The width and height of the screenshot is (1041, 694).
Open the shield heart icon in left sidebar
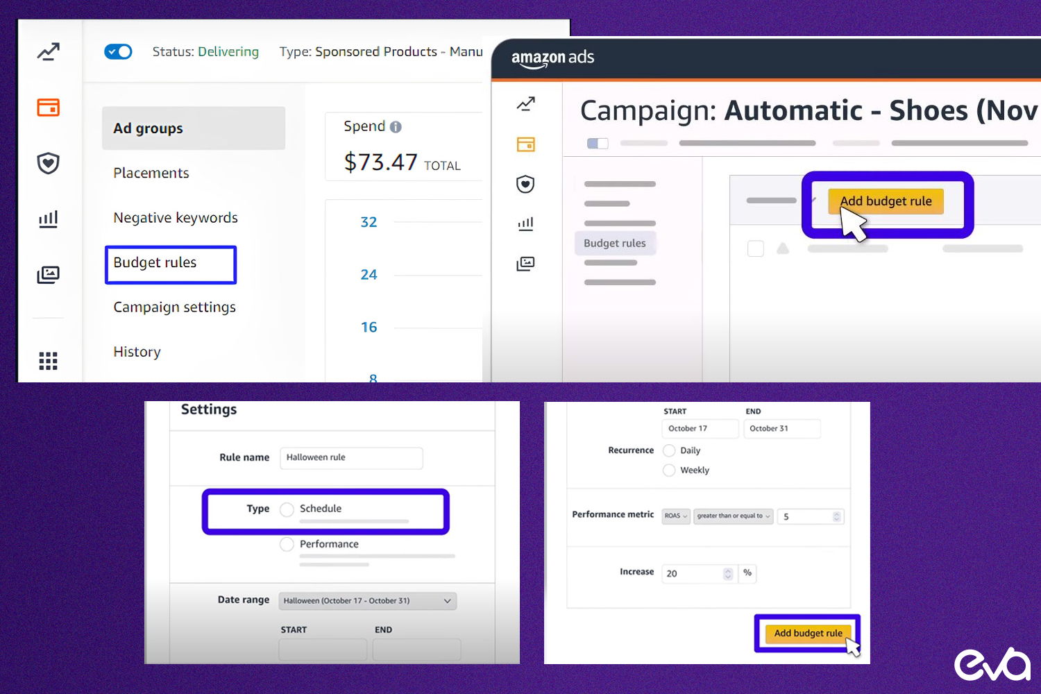(x=49, y=163)
